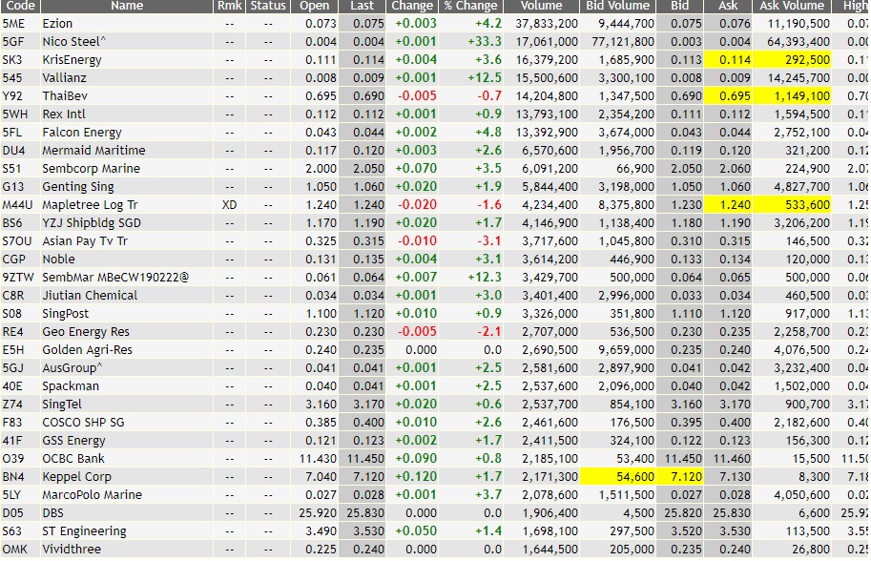
Task: Select the Ezion stock row
Action: click(x=114, y=23)
